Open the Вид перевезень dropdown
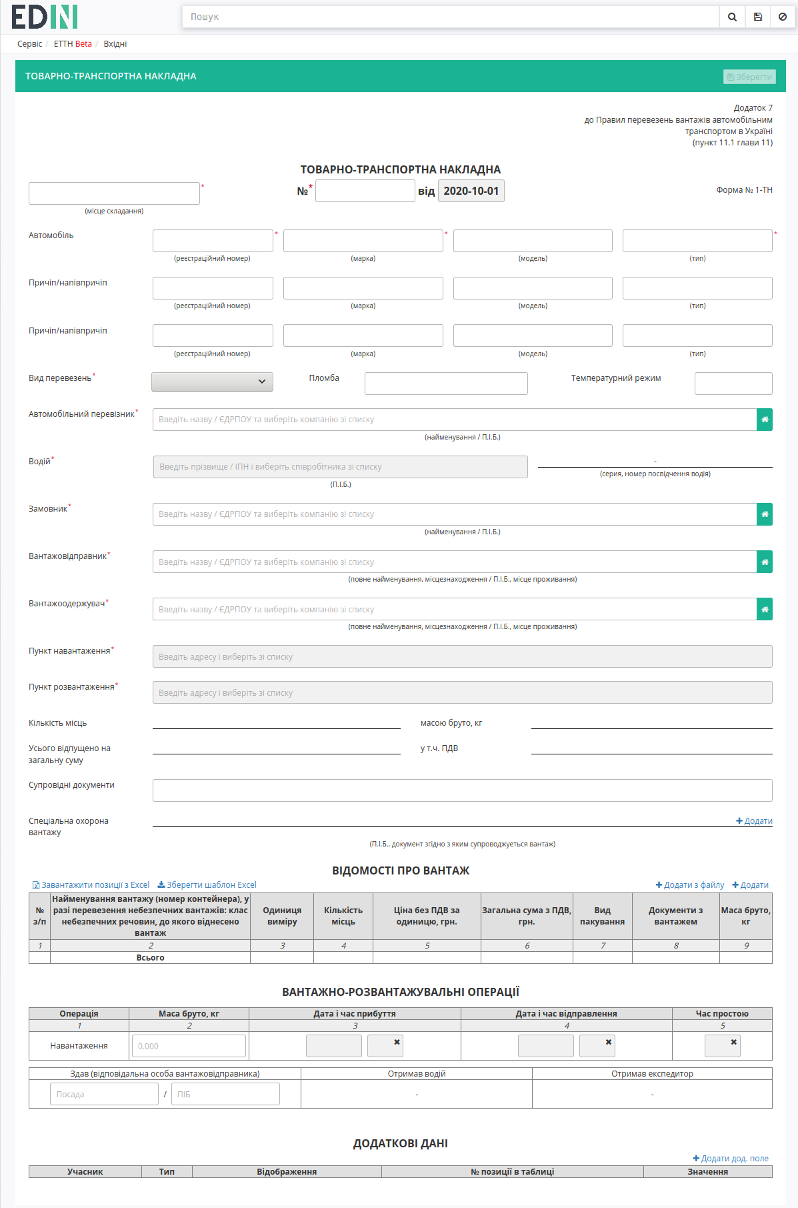798x1208 pixels. click(212, 382)
